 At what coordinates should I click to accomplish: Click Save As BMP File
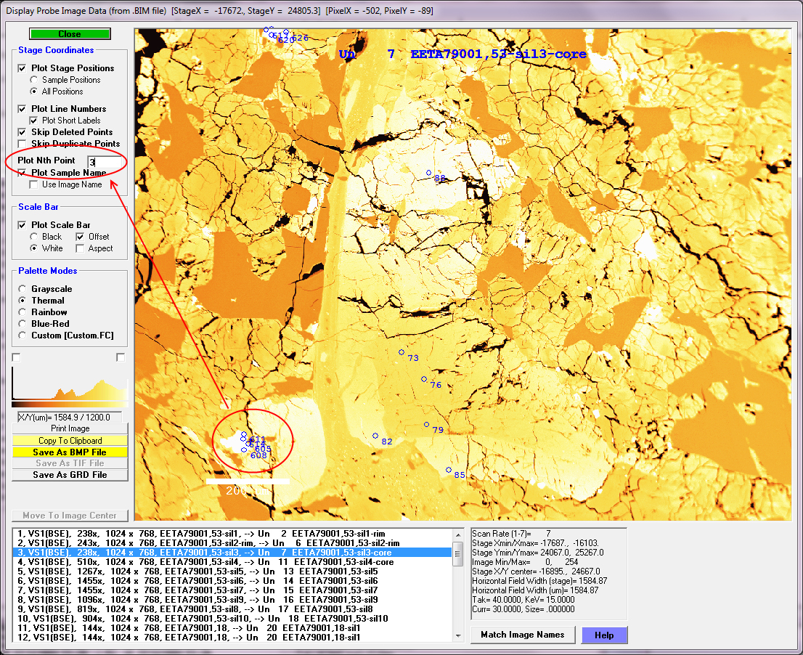[x=70, y=452]
